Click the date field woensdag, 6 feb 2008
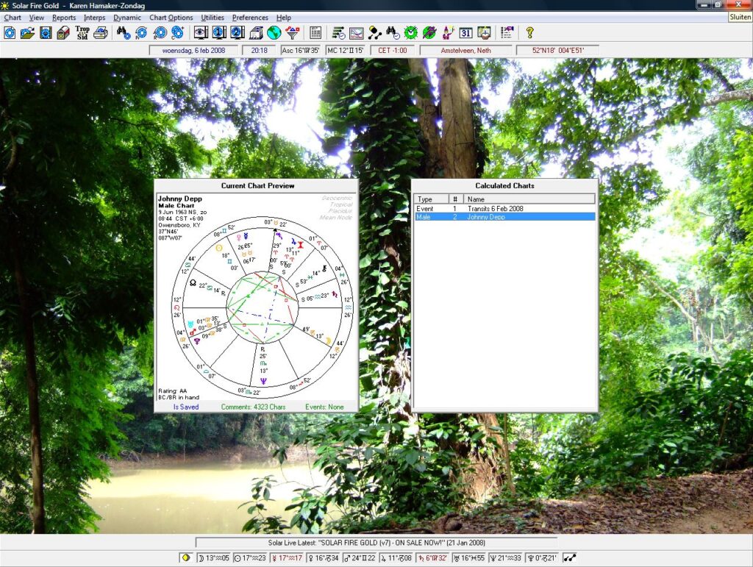Image resolution: width=753 pixels, height=567 pixels. (193, 50)
